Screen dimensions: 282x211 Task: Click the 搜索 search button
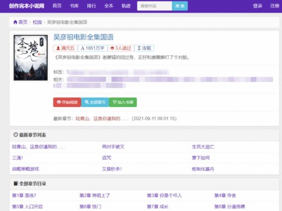180,6
